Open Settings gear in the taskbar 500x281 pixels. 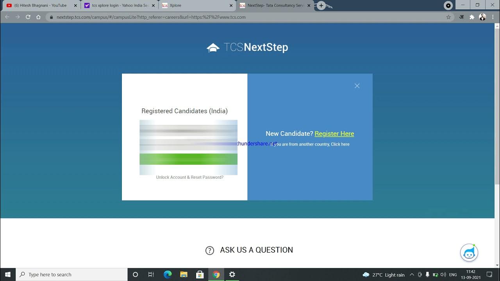click(x=232, y=274)
